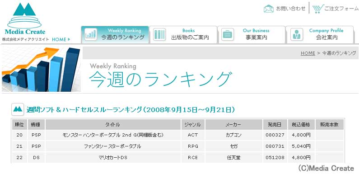Select the モンスターハンターポータブル 2nd G row

pyautogui.click(x=178, y=135)
